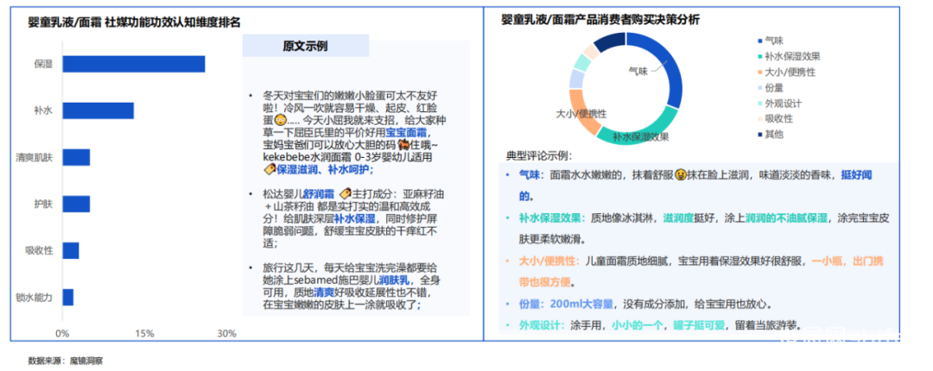This screenshot has width=933, height=371.
Task: Click the 补水 bar in the chart
Action: pos(98,110)
